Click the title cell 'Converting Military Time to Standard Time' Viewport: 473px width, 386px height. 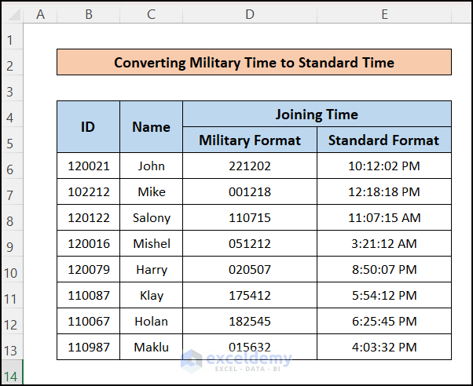[254, 63]
